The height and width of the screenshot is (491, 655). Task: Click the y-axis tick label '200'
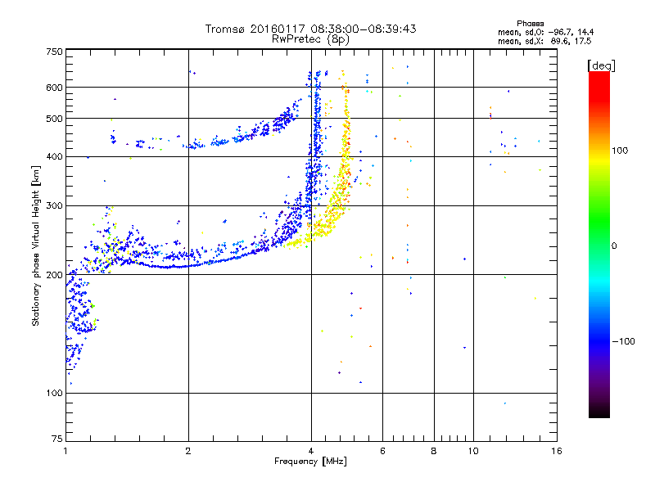(x=54, y=275)
